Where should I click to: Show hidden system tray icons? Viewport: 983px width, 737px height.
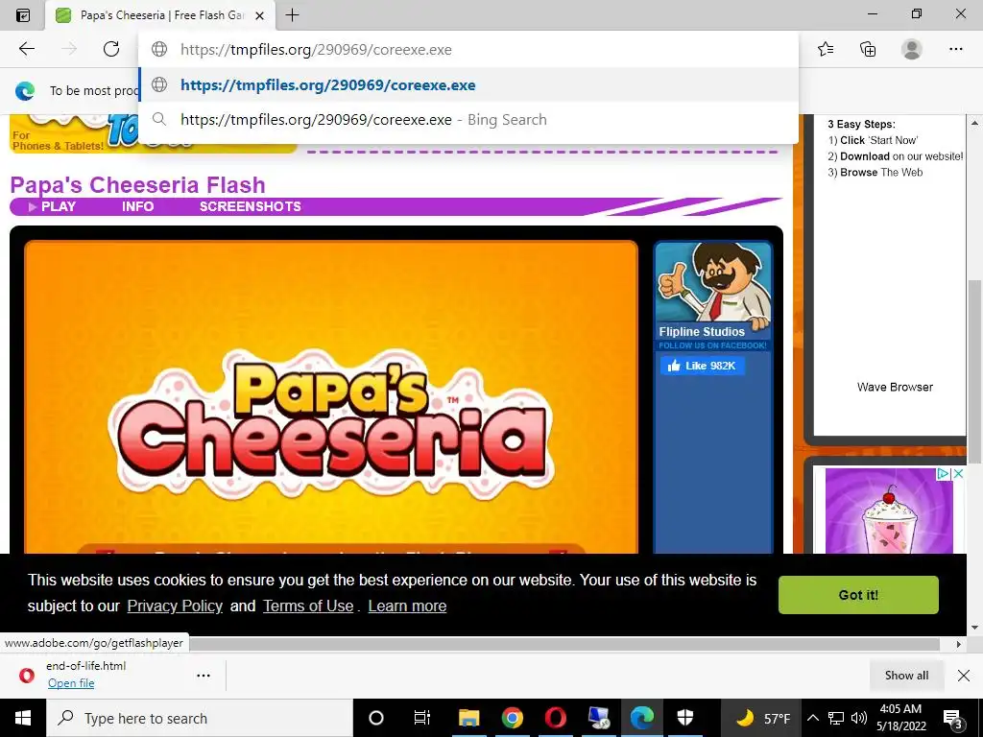pos(812,718)
